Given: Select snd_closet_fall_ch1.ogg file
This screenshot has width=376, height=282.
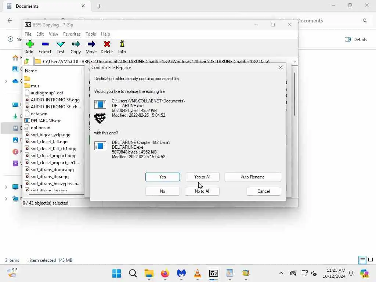Looking at the screenshot, I should coord(54,148).
